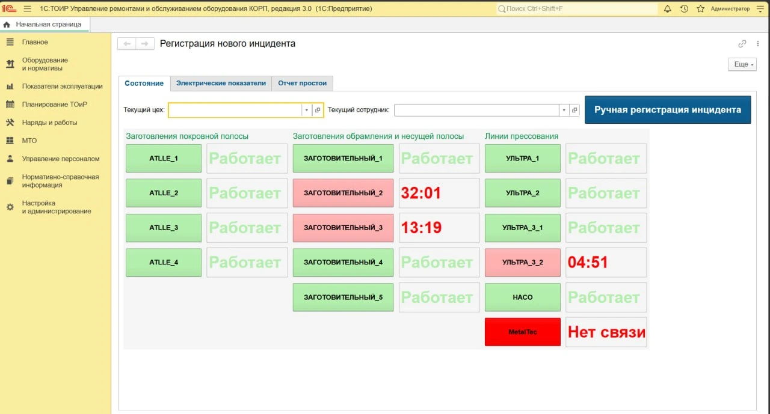
Task: Click into the Текущий сотрудник input field
Action: coord(476,110)
